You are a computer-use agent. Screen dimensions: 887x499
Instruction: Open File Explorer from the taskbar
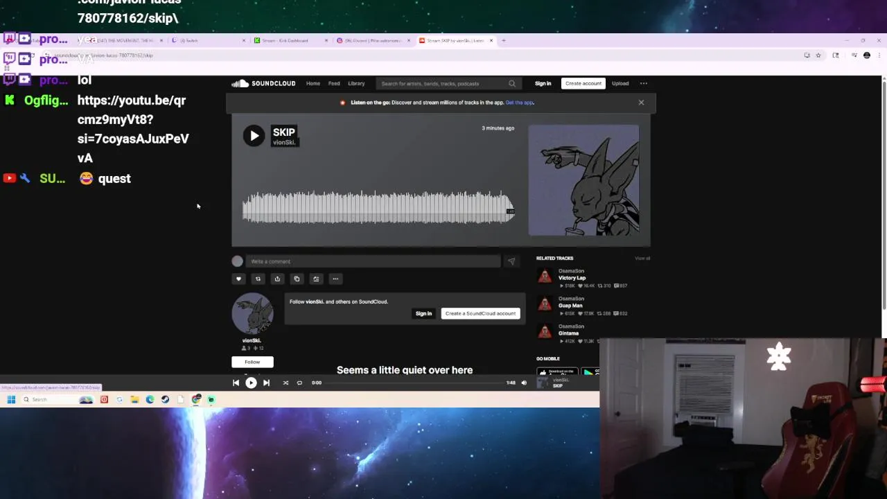coord(134,399)
